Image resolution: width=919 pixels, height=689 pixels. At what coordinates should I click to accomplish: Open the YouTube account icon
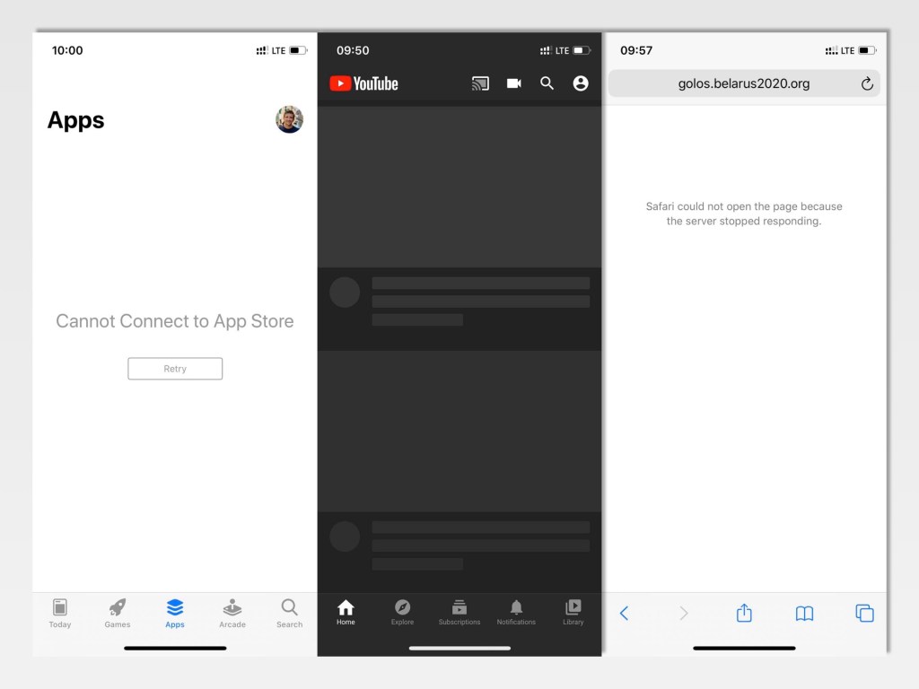581,83
